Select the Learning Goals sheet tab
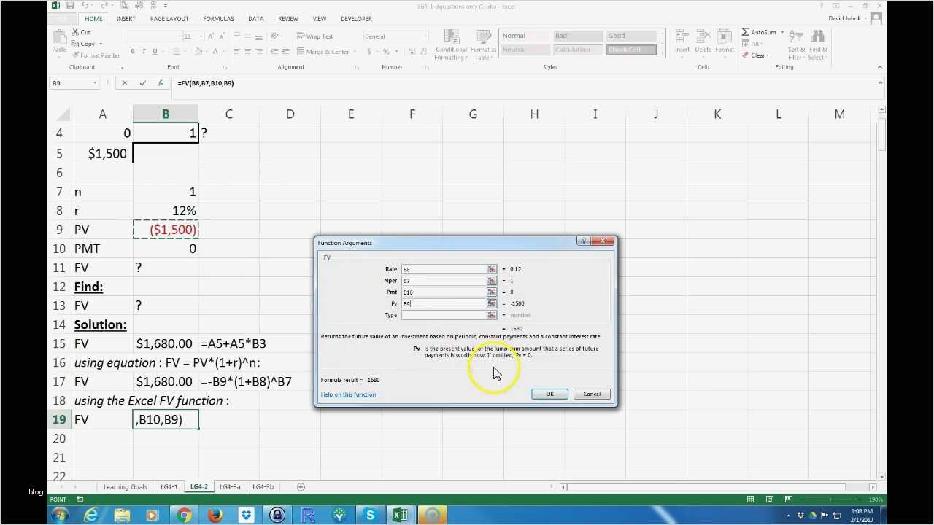Viewport: 934px width, 525px height. pyautogui.click(x=126, y=487)
